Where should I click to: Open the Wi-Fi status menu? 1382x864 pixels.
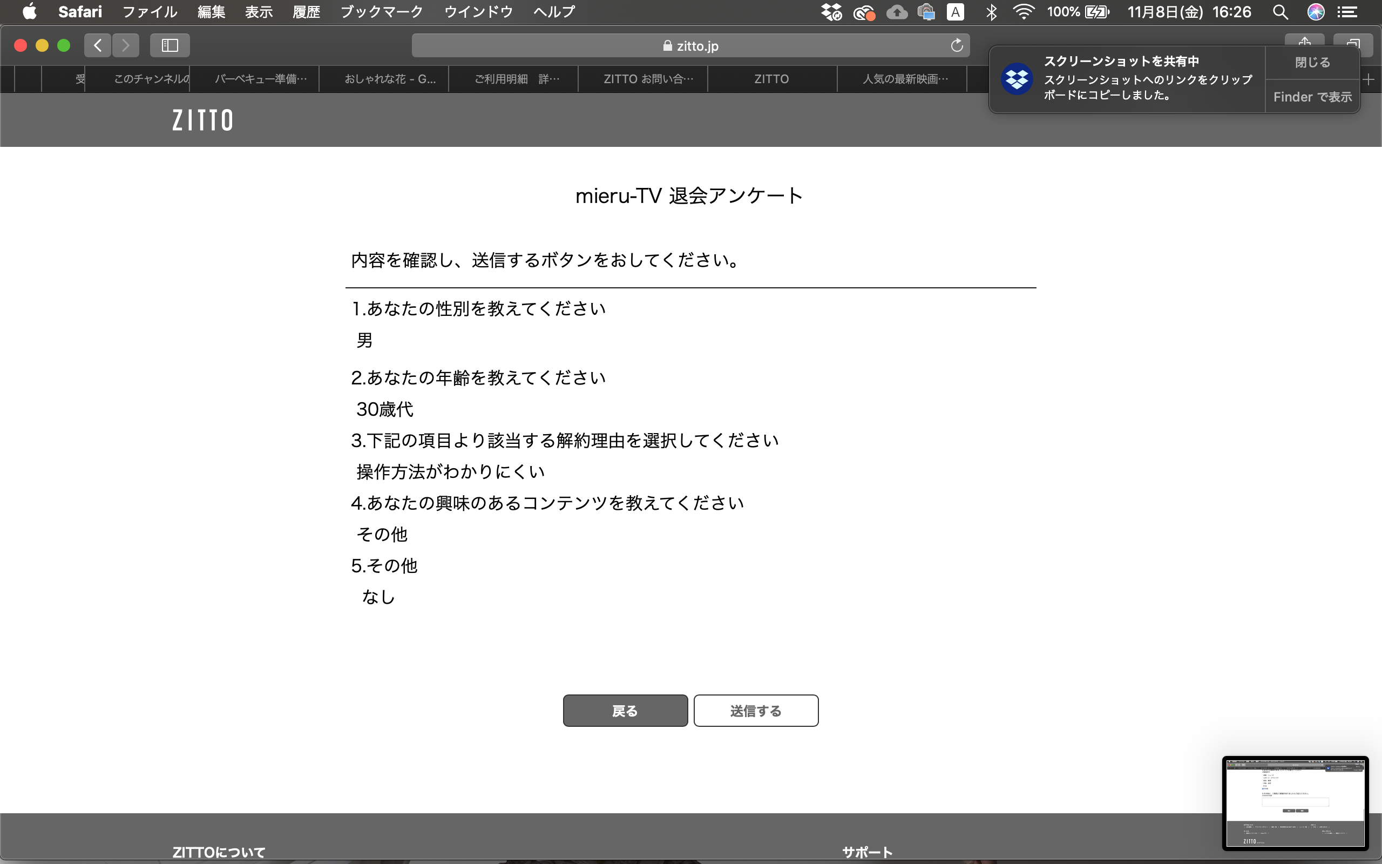pos(1024,11)
